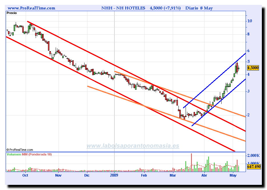Click the 10 price axis label
267x190 pixels.
pyautogui.click(x=250, y=21)
